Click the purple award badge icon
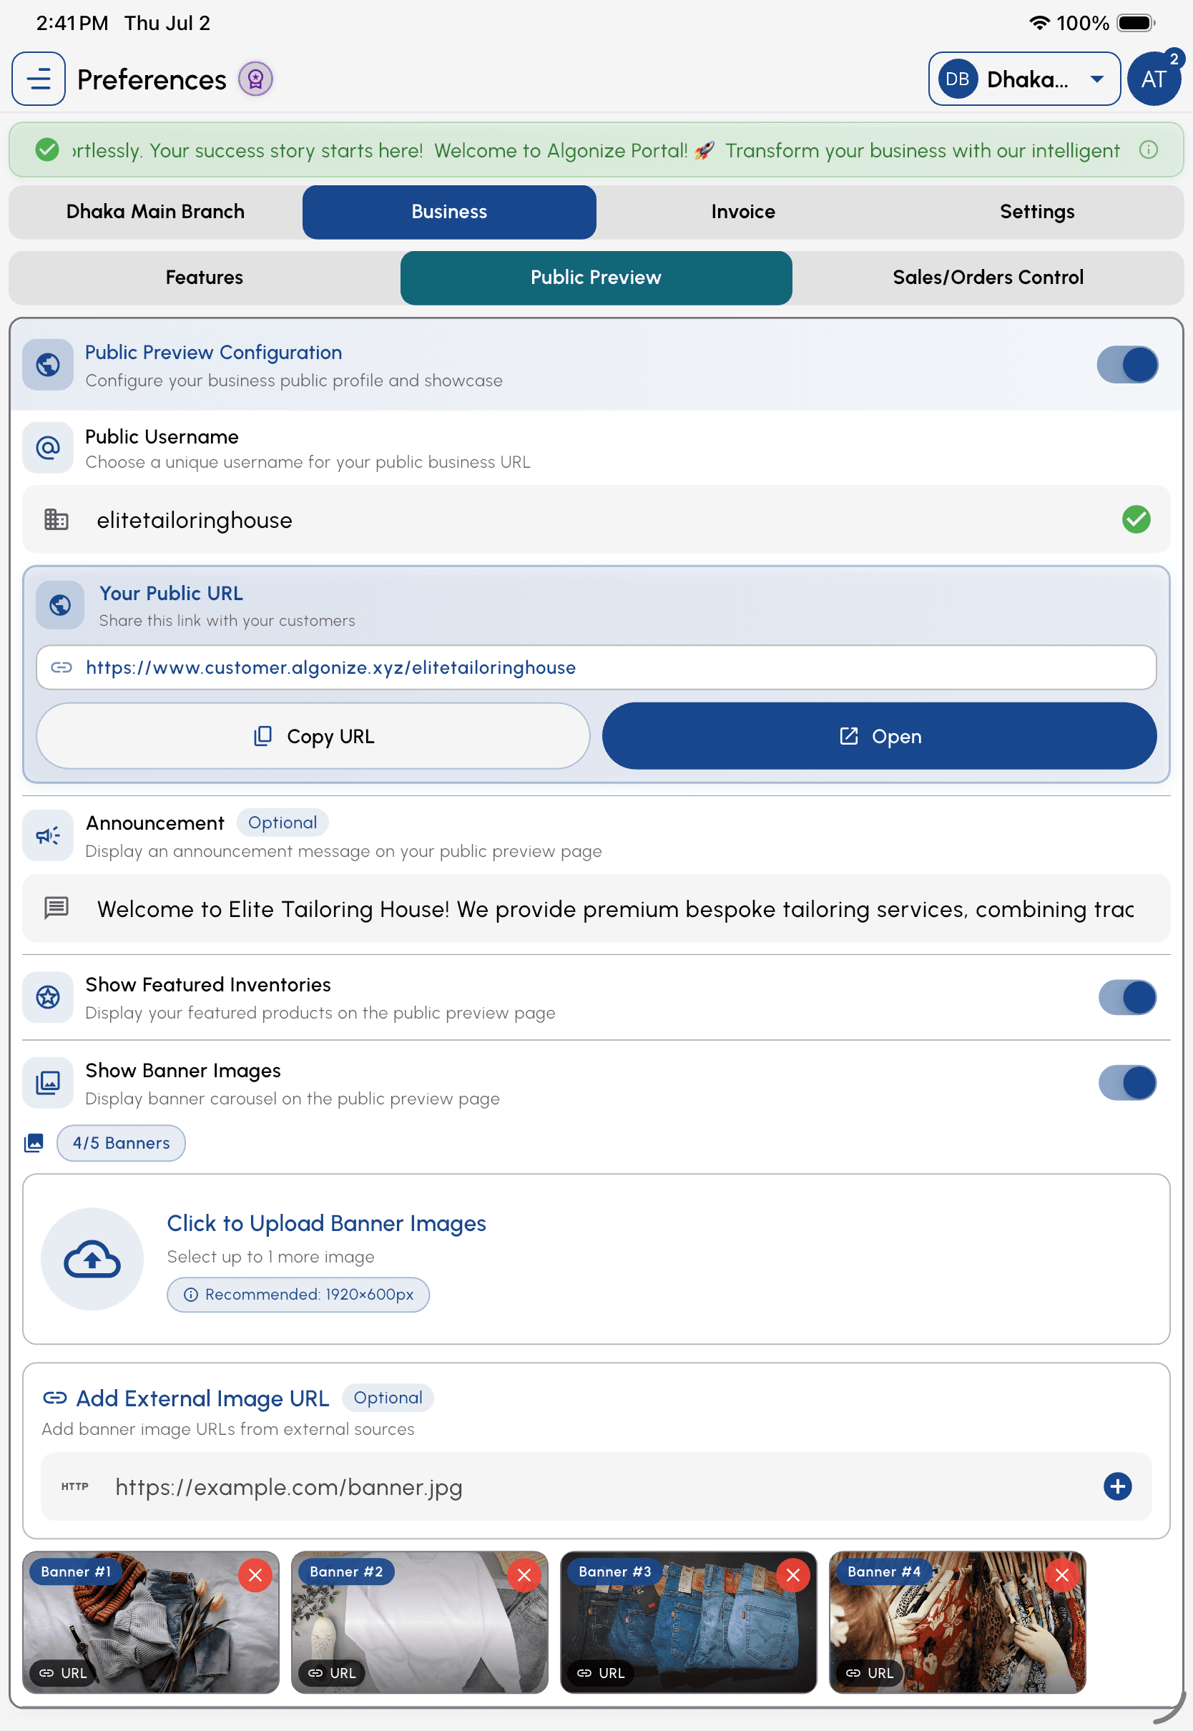Viewport: 1193px width, 1731px height. 255,79
